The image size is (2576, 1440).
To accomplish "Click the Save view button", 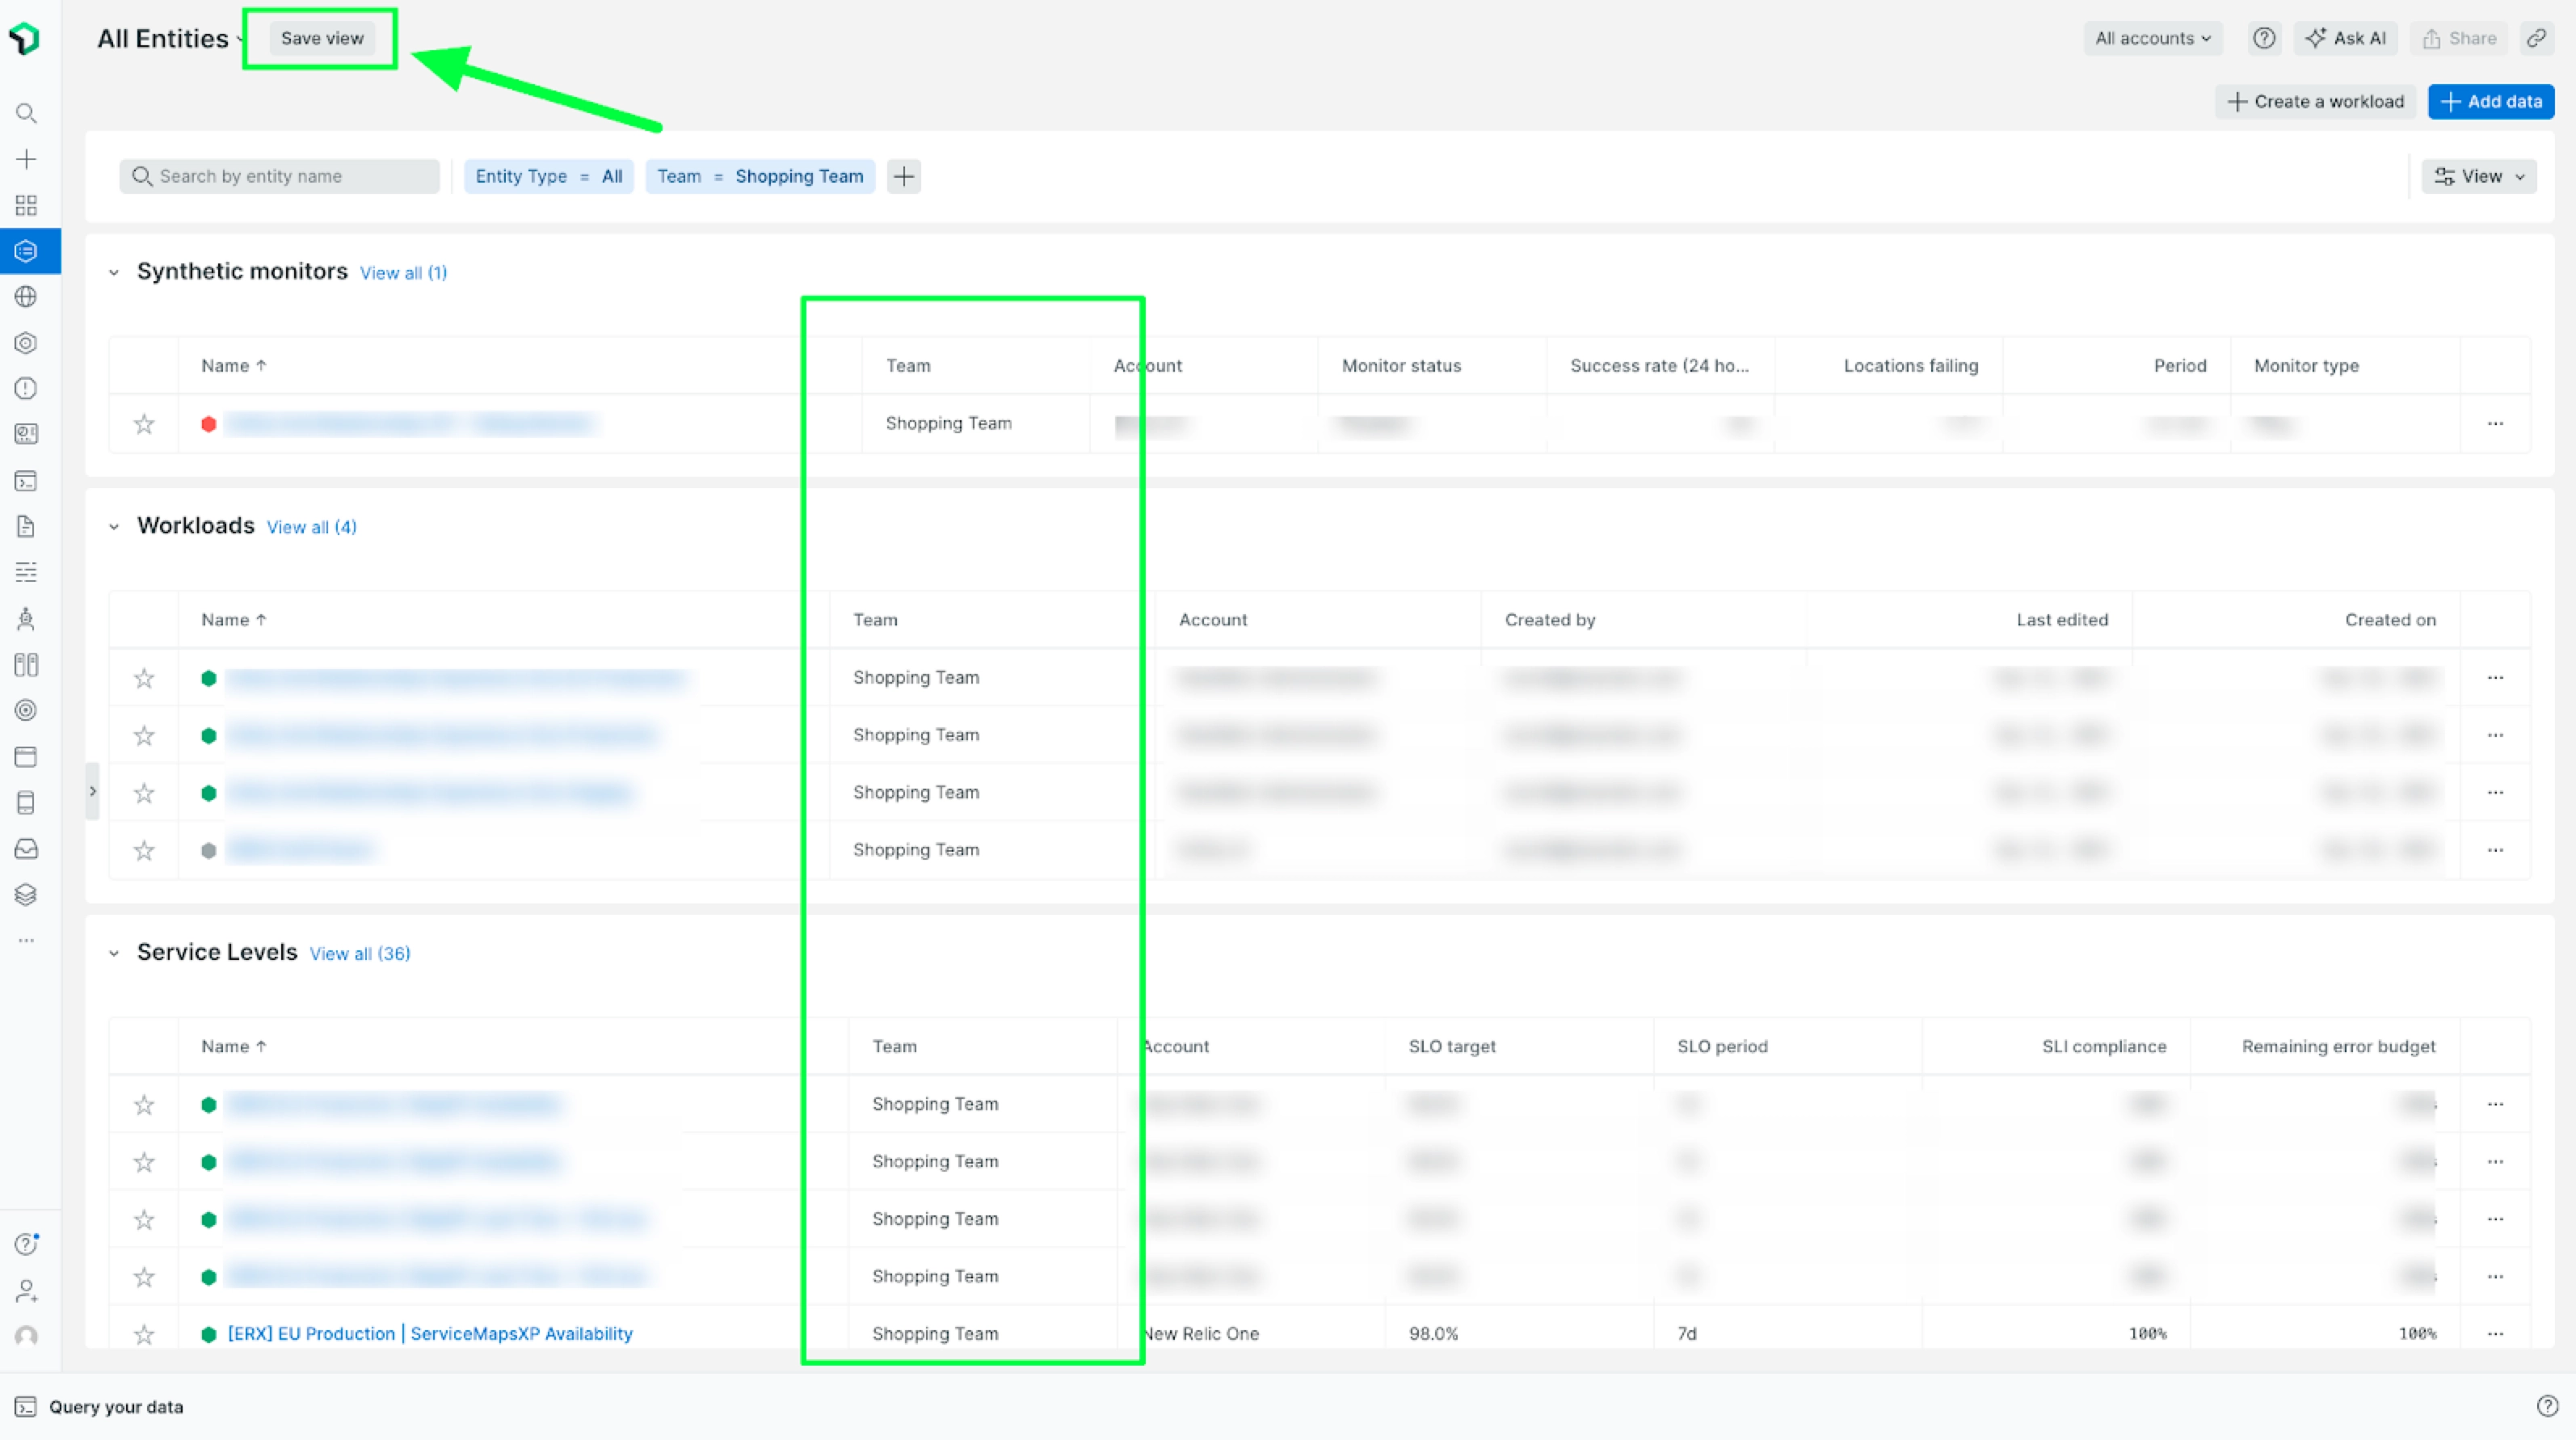I will (322, 38).
